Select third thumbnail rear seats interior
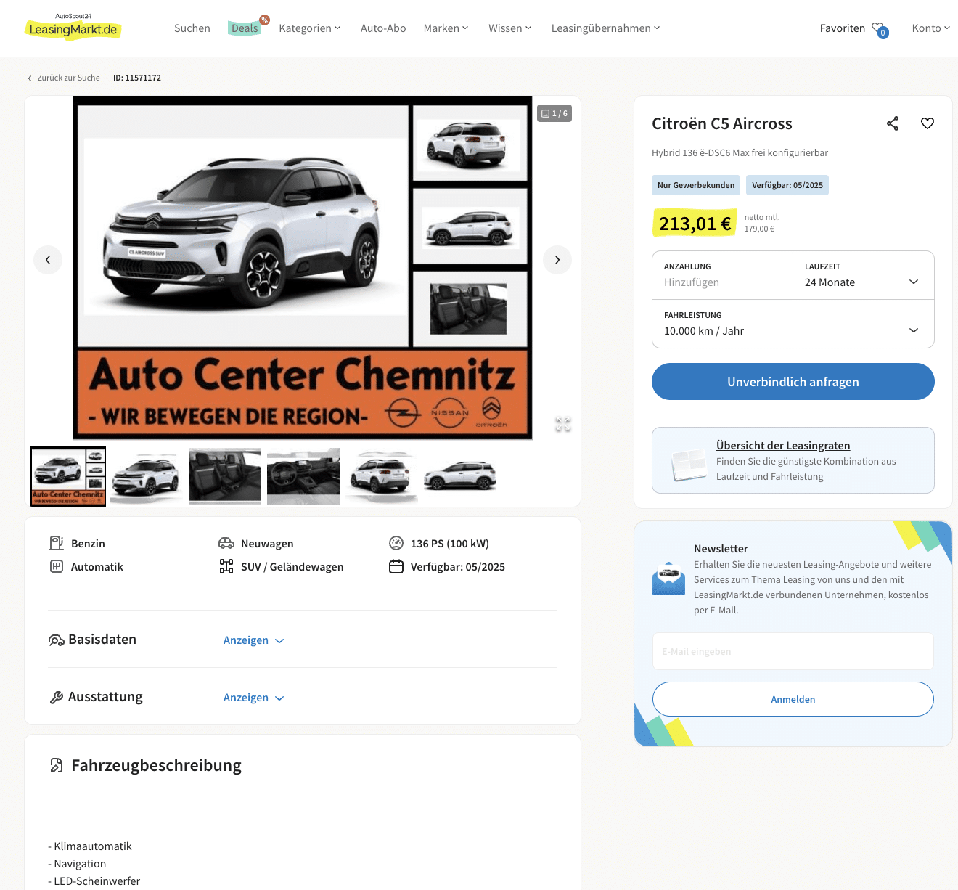Image resolution: width=958 pixels, height=890 pixels. pyautogui.click(x=225, y=476)
